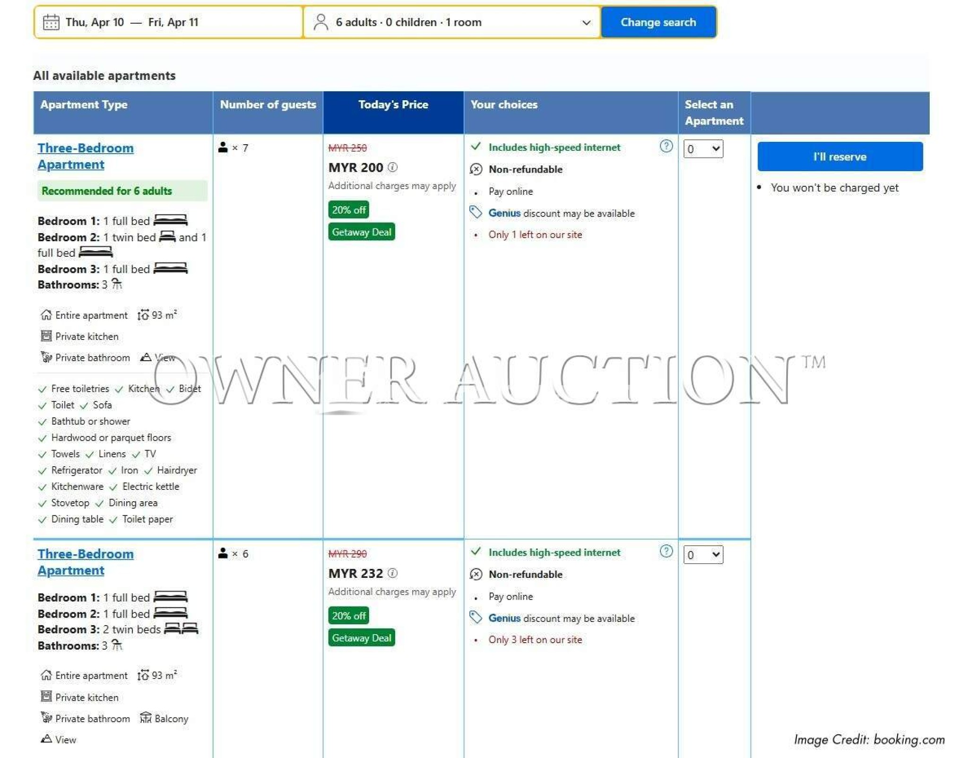Screen dimensions: 968x758
Task: Click the calendar icon beside the dates
Action: (51, 22)
